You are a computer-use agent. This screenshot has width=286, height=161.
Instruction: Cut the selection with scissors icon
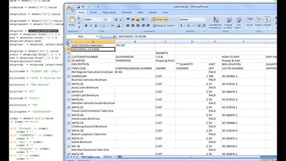click(79, 18)
